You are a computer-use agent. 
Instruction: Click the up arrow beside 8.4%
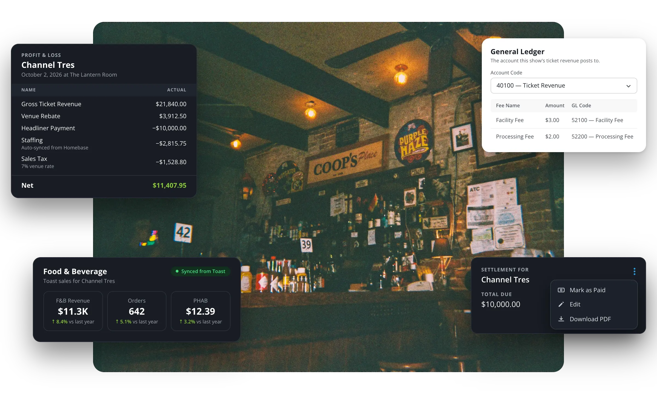(x=53, y=321)
